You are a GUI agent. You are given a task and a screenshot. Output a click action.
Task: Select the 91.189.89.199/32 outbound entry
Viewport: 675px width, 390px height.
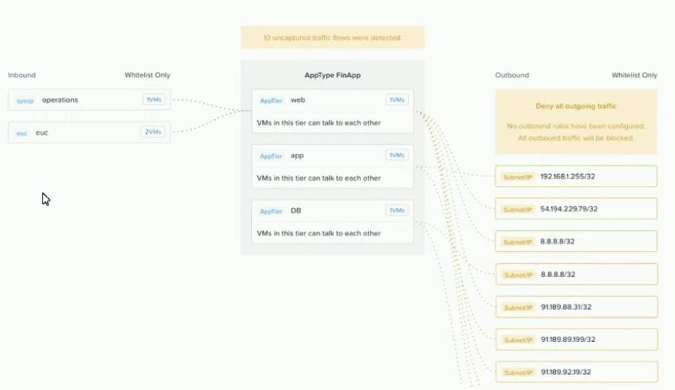[576, 339]
